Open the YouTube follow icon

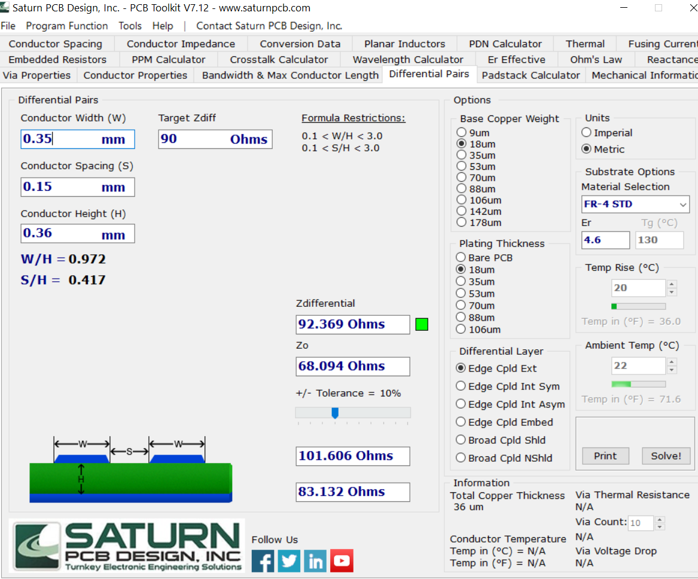tap(342, 560)
